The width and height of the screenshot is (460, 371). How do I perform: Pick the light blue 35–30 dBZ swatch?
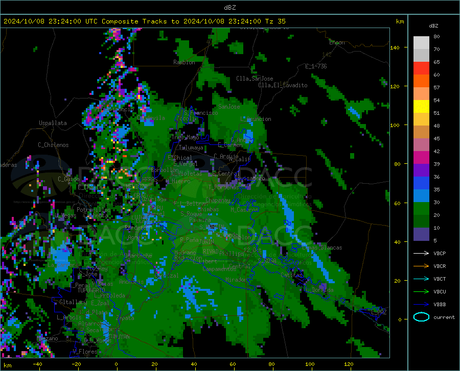tap(421, 196)
